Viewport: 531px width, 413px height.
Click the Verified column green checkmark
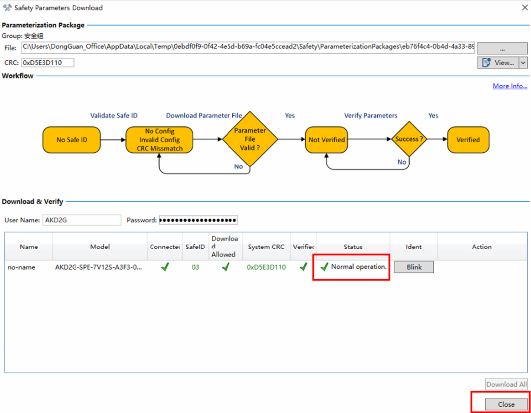click(x=303, y=267)
